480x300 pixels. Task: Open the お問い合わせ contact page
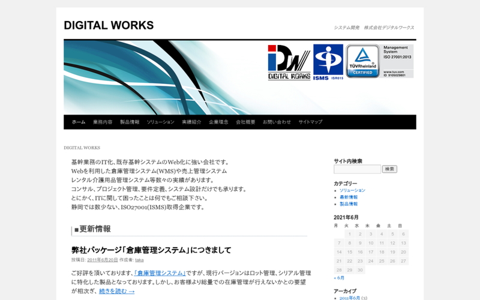(277, 122)
